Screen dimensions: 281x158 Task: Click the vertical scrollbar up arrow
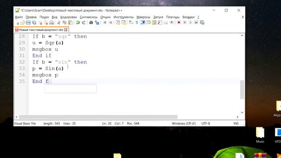[x=242, y=36]
